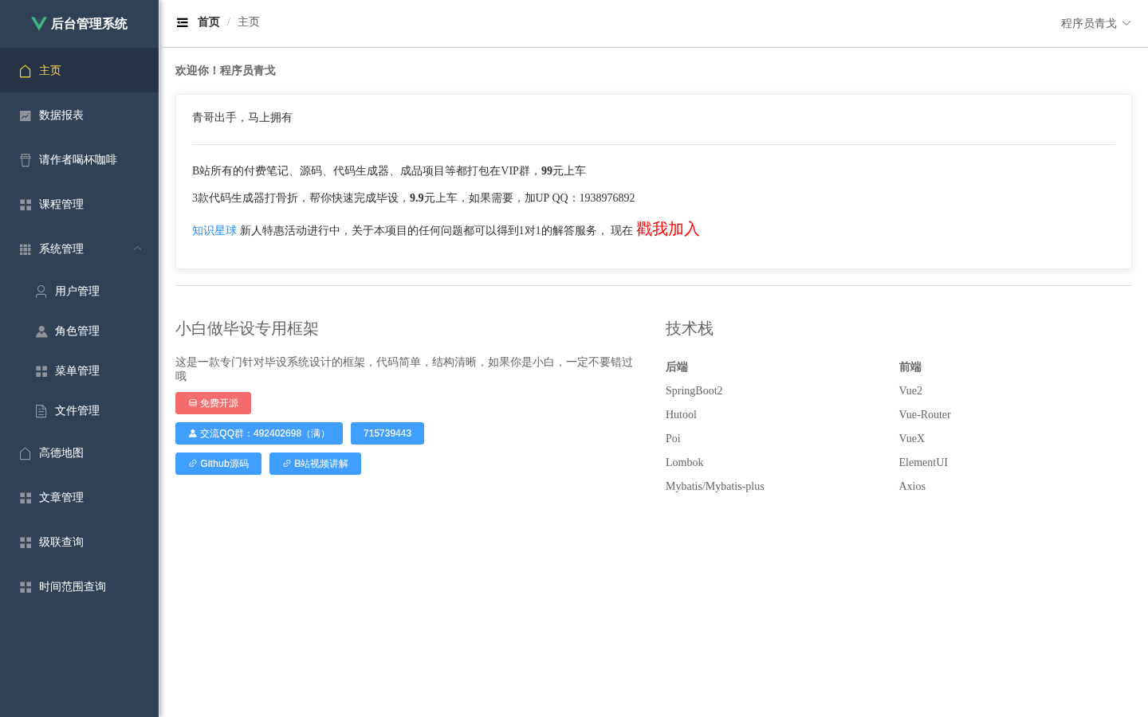Select 菜单管理 submenu item

click(80, 370)
